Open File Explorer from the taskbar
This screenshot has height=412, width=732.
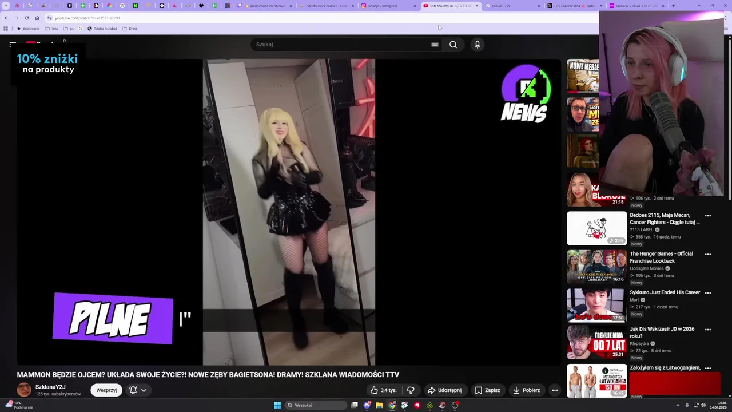click(379, 405)
